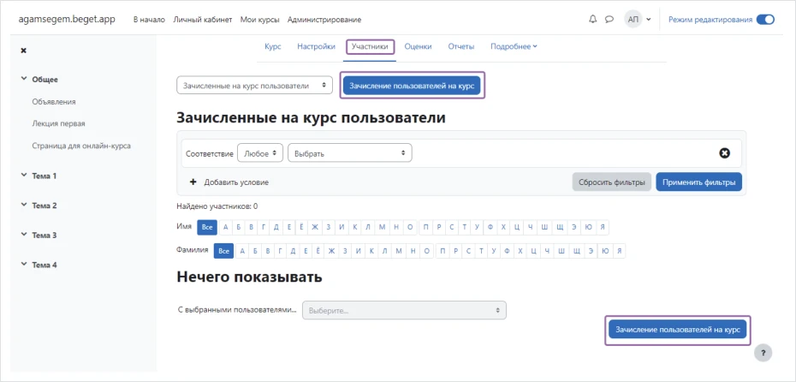Open the messaging speech bubble icon
Screen dimensions: 796x382
click(609, 20)
